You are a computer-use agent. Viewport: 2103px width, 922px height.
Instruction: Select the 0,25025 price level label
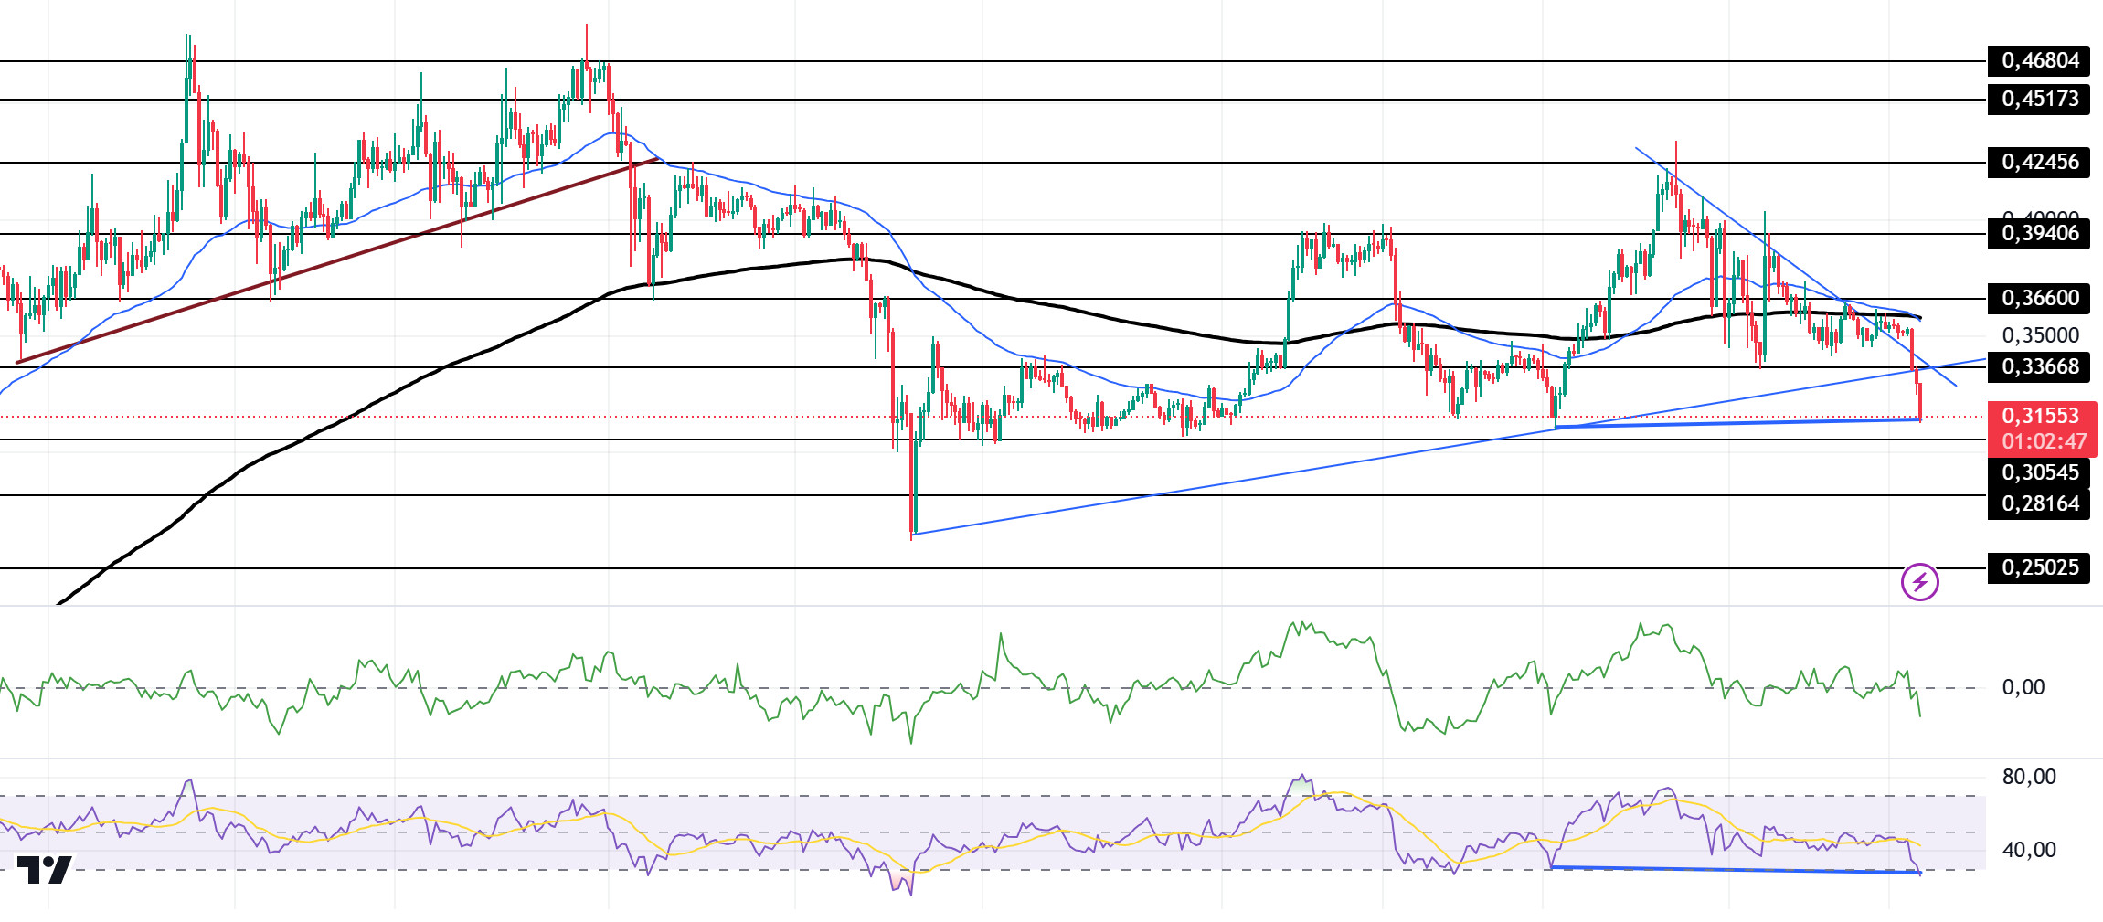pos(2039,567)
